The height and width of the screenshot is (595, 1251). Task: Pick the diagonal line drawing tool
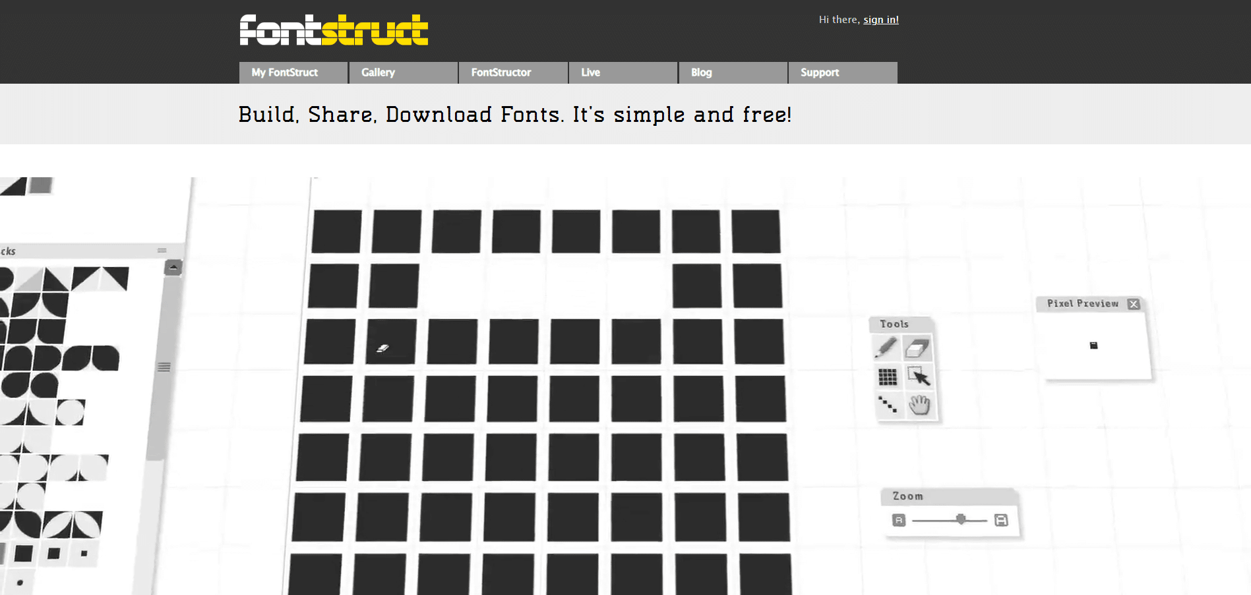tap(887, 405)
